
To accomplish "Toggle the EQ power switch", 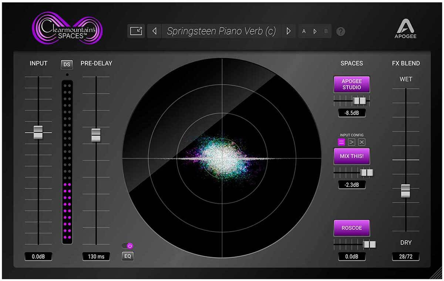I will 128,246.
